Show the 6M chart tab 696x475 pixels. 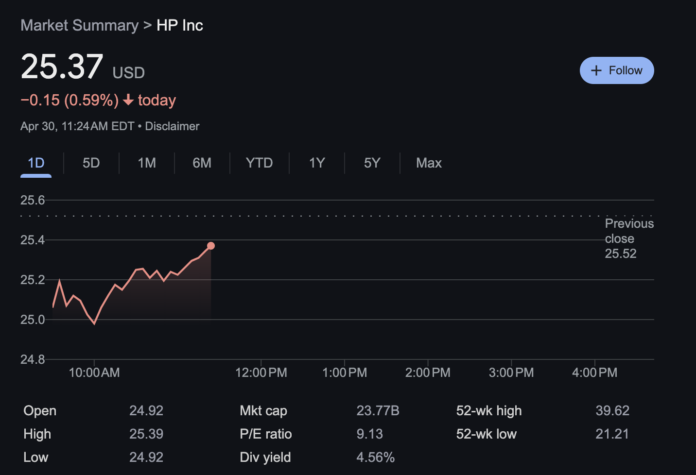coord(202,163)
